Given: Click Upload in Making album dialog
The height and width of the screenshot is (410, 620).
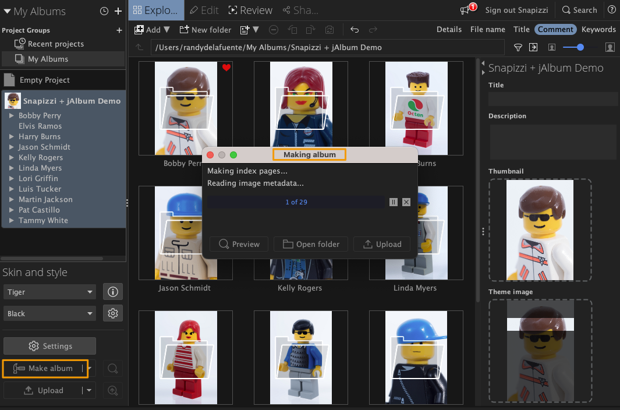Looking at the screenshot, I should (x=381, y=244).
